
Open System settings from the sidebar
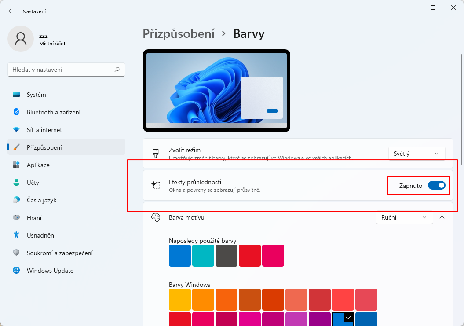coord(16,94)
